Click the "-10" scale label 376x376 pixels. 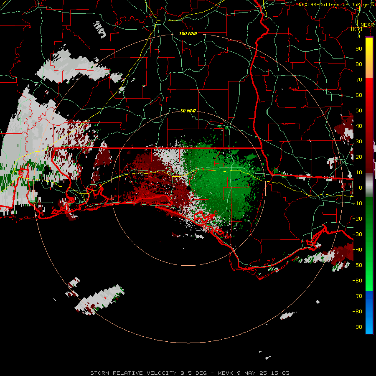click(357, 203)
